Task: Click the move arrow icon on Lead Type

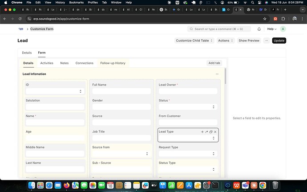Action: pos(206,132)
